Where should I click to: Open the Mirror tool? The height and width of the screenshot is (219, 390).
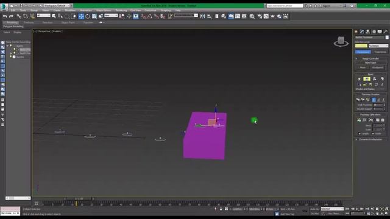[202, 16]
